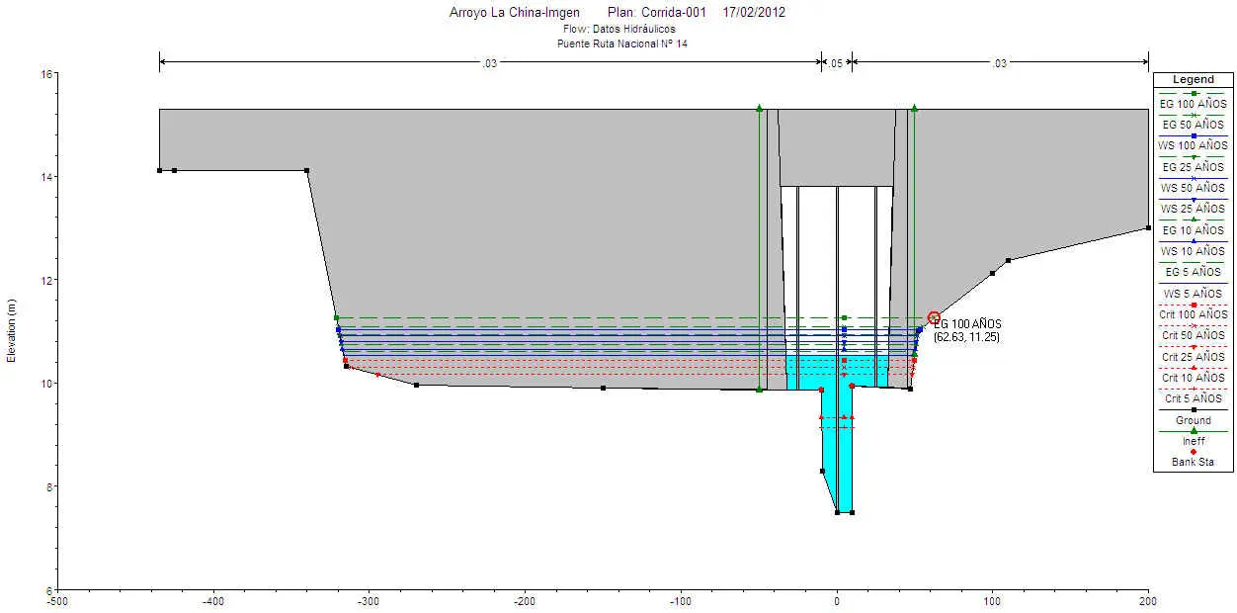Image resolution: width=1237 pixels, height=613 pixels.
Task: Select the WS 100 AÑOS legend entry
Action: click(1193, 145)
